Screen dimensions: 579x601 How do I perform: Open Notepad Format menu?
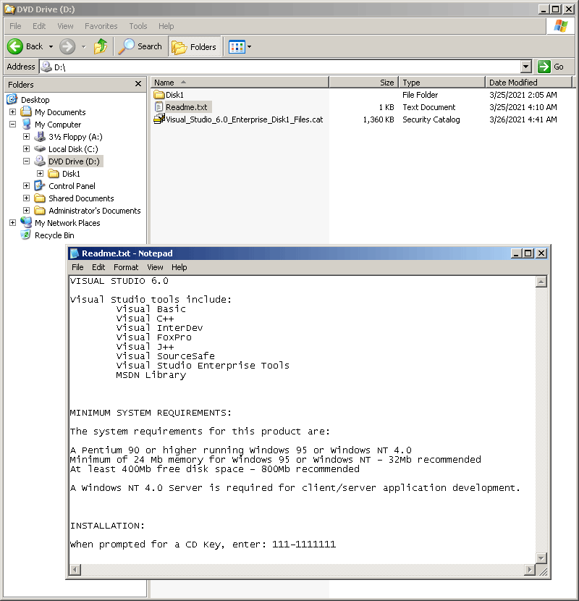(x=126, y=267)
